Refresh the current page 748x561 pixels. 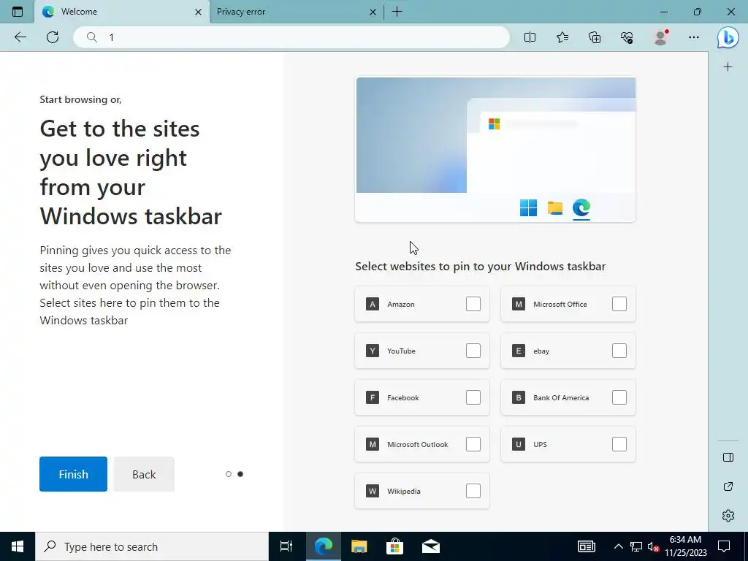pyautogui.click(x=53, y=37)
